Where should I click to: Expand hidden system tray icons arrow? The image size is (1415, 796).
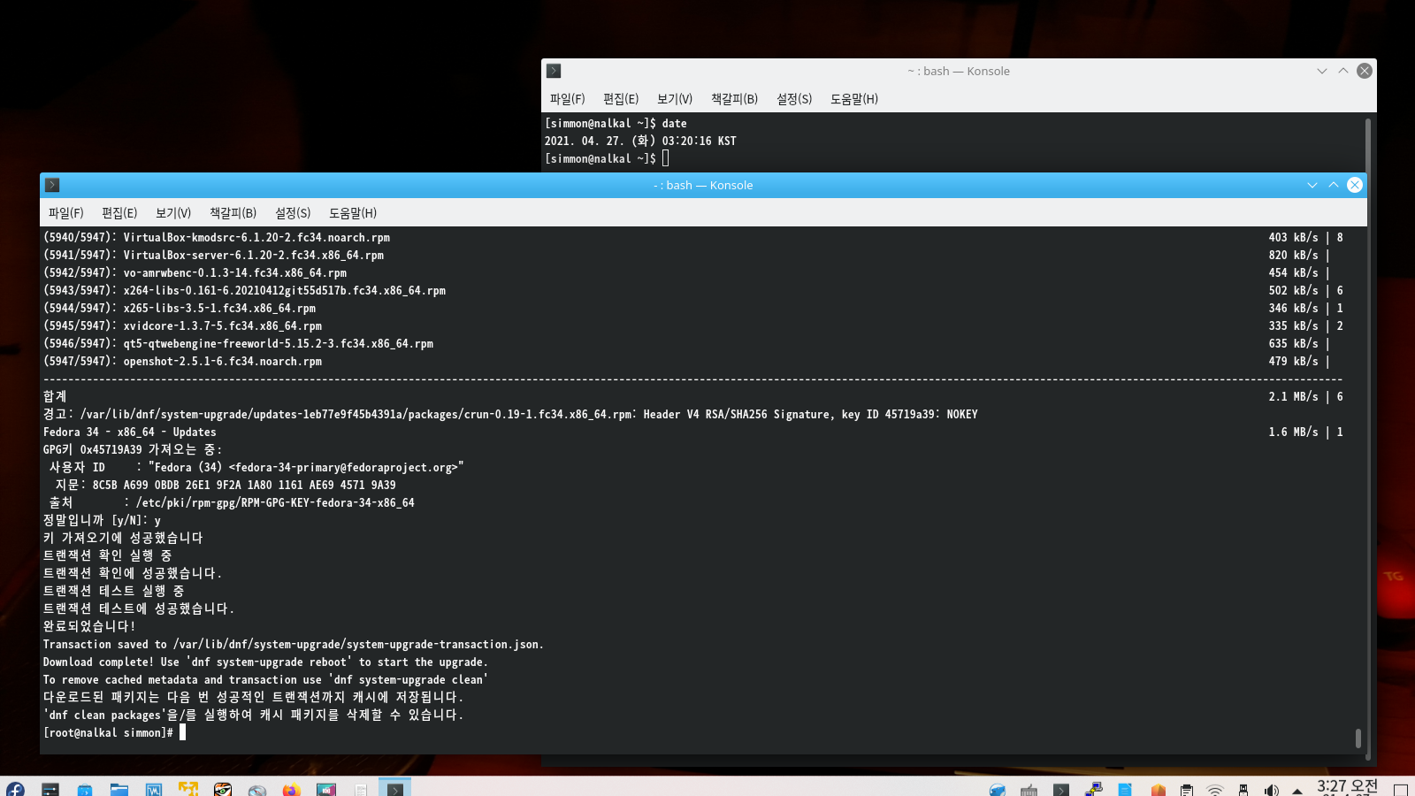coord(1297,790)
